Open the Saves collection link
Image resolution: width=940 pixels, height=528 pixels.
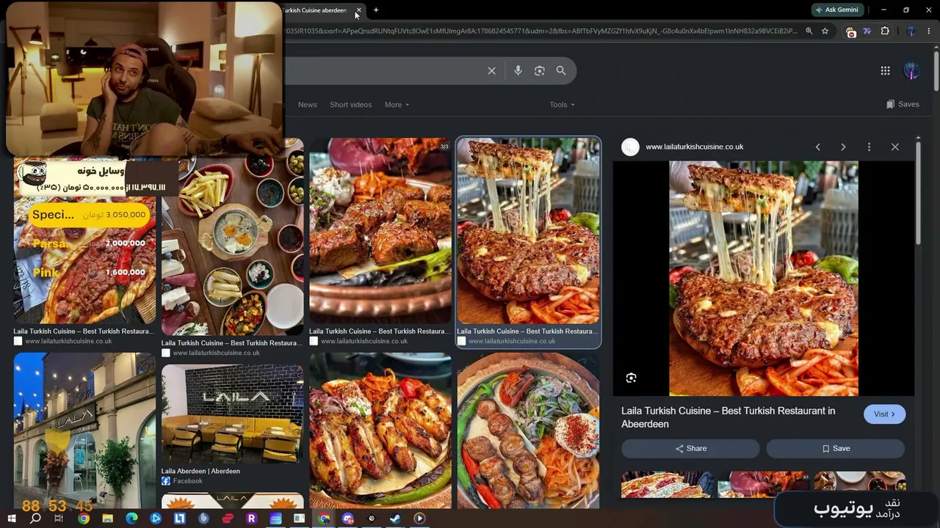tap(903, 104)
